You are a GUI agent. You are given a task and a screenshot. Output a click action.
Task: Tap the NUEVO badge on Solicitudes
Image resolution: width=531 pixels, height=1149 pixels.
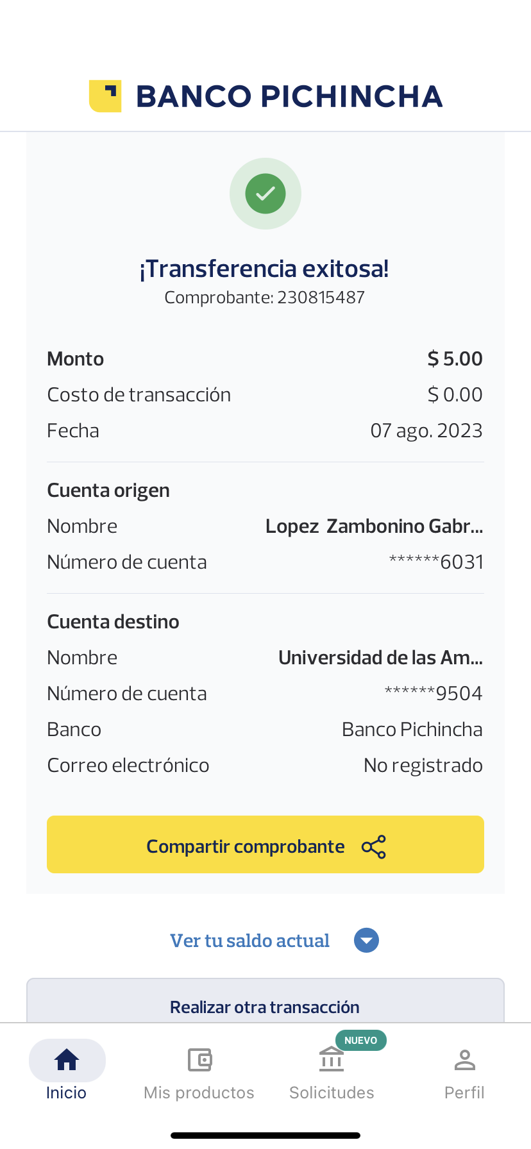tap(360, 1040)
